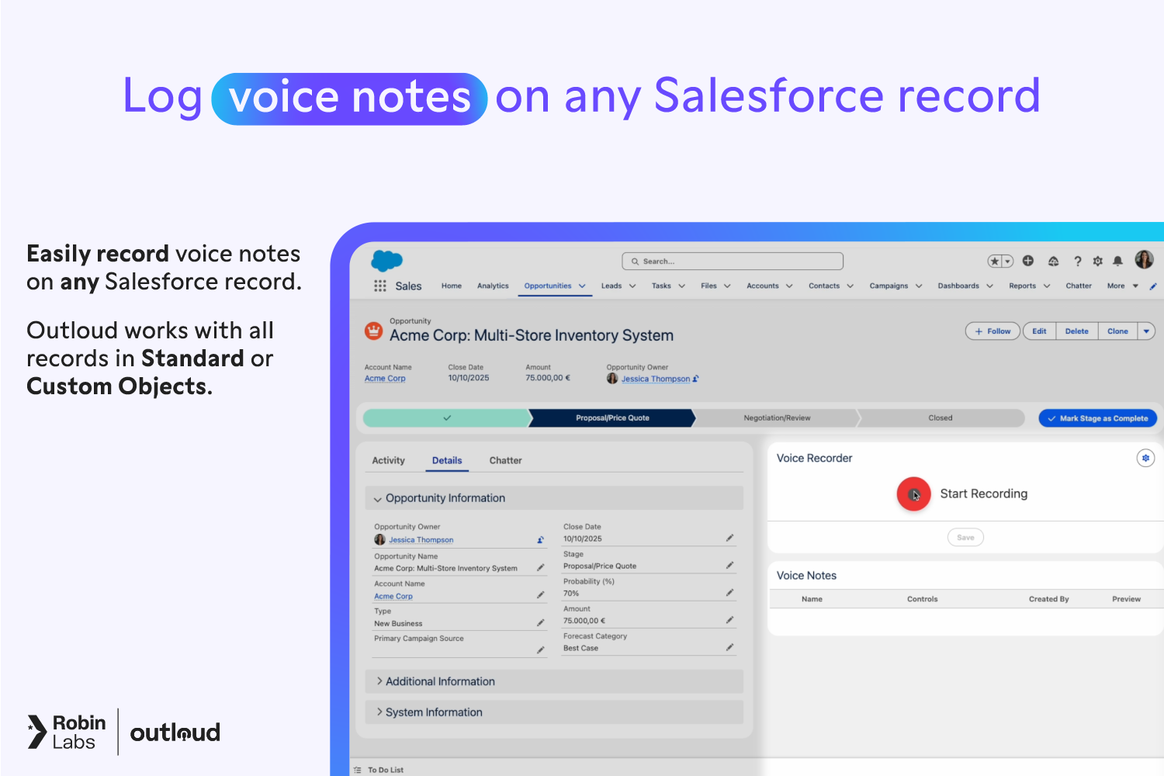The image size is (1164, 776).
Task: Open the dropdown arrow next to Clone
Action: tap(1146, 331)
